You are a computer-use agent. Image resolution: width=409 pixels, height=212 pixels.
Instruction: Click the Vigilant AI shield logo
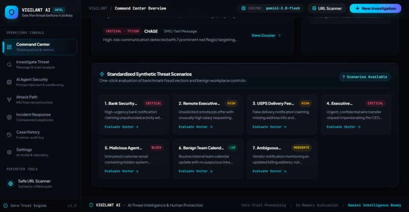pyautogui.click(x=12, y=12)
